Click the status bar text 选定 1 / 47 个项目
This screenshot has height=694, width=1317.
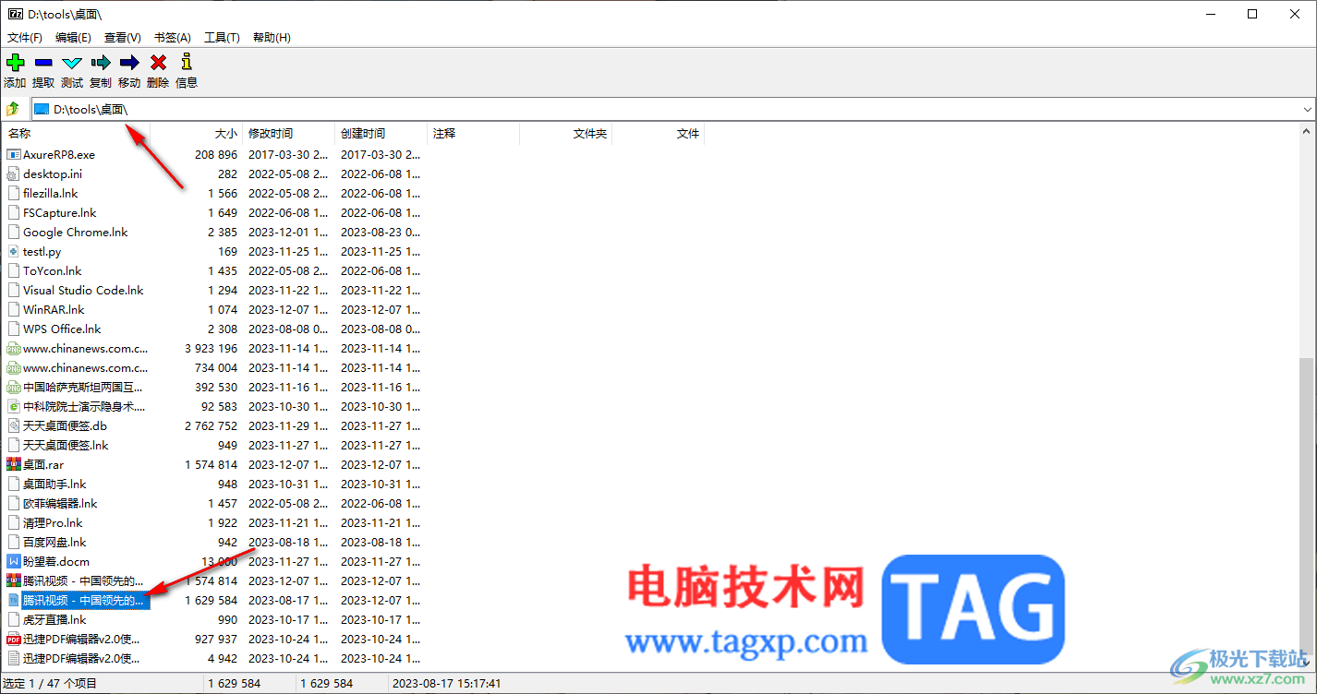coord(51,684)
